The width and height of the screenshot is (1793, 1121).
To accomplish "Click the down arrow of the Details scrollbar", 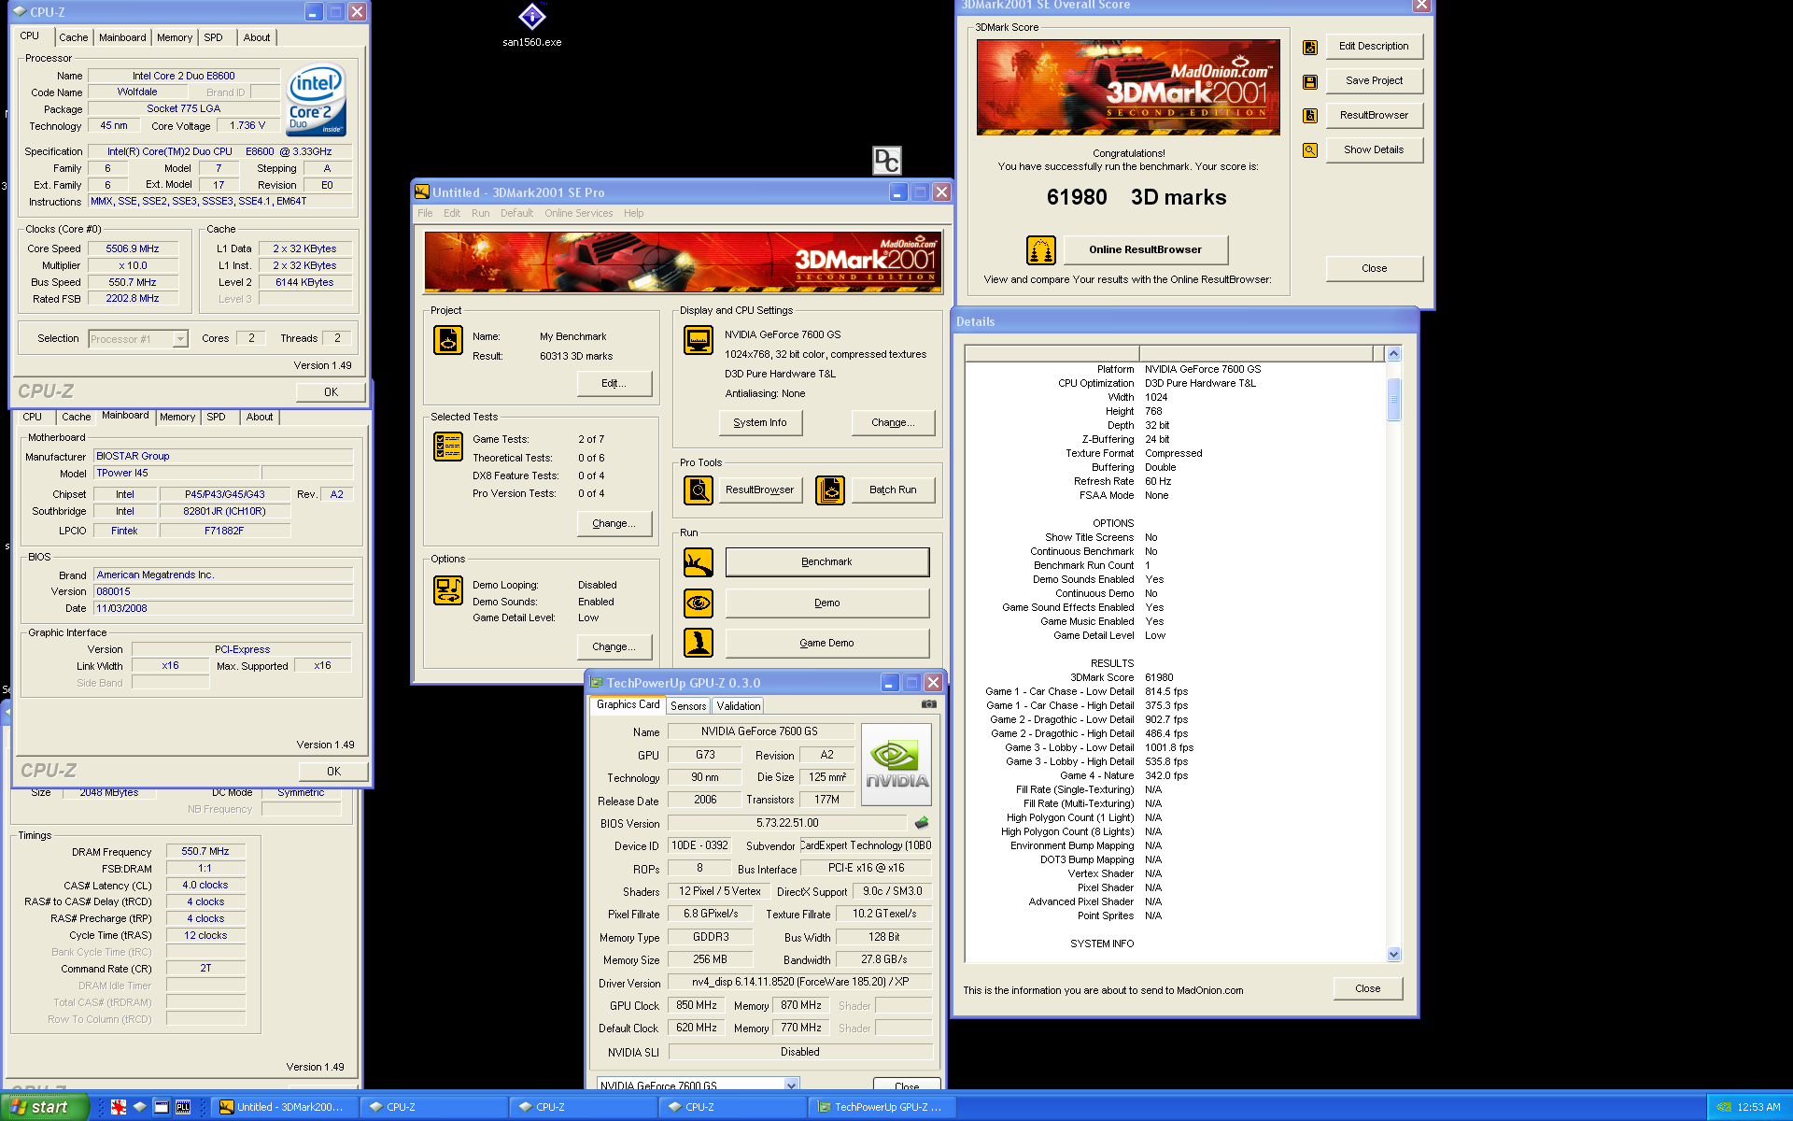I will pyautogui.click(x=1394, y=955).
